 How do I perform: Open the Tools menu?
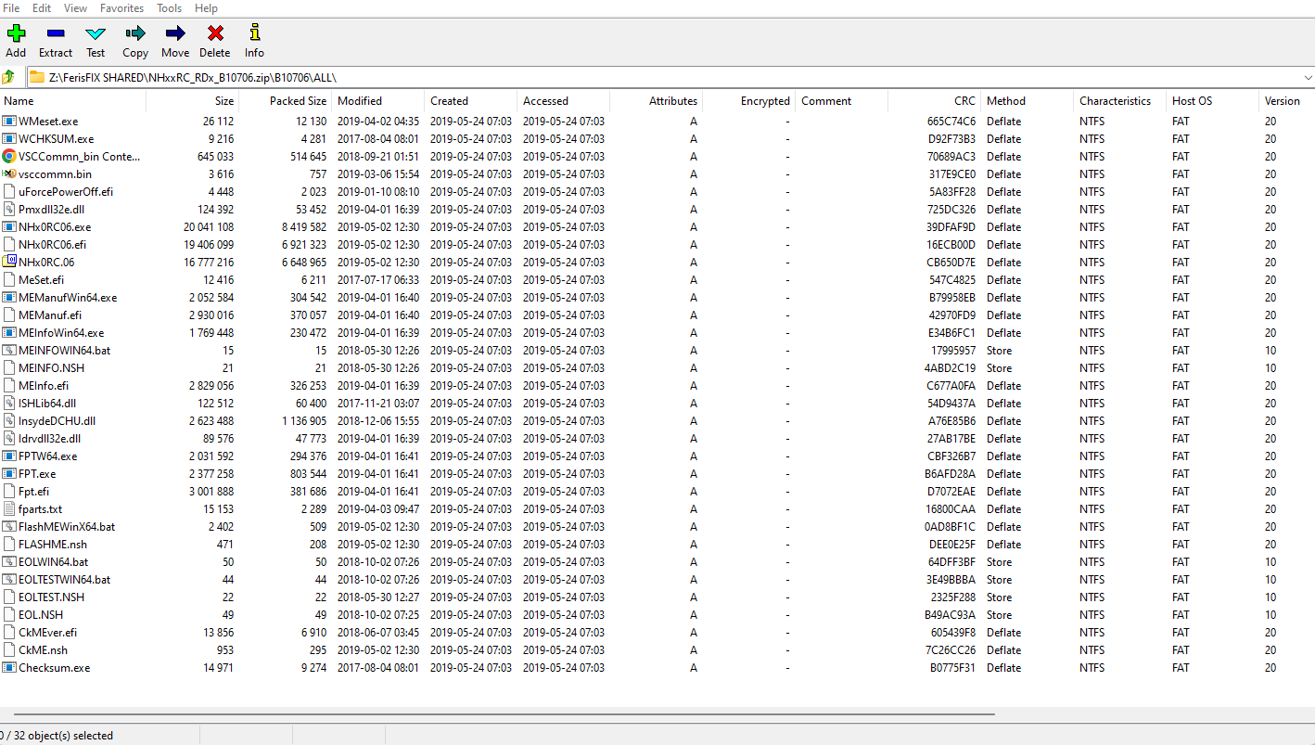click(x=169, y=8)
